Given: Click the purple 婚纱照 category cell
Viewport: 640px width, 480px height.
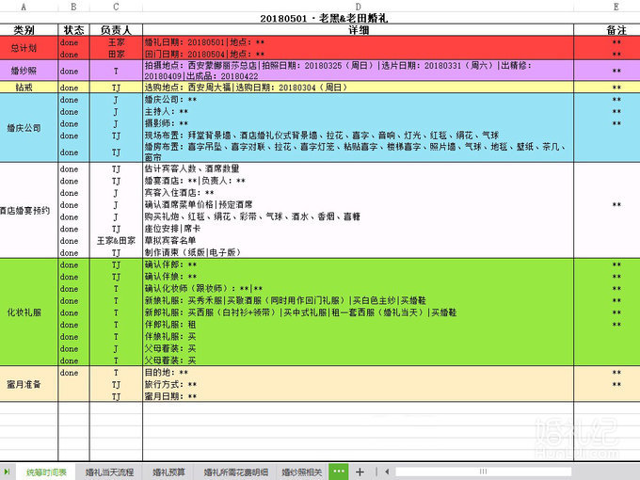Looking at the screenshot, I should tap(29, 71).
